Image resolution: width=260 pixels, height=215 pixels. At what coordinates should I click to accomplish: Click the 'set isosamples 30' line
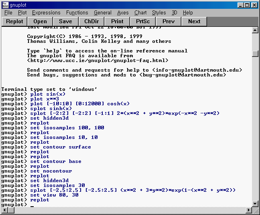point(57,185)
